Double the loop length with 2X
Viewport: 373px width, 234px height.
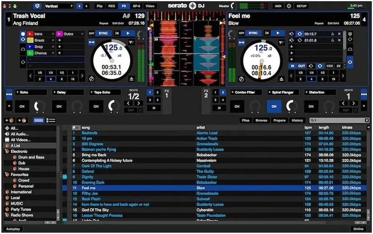pyautogui.click(x=338, y=66)
